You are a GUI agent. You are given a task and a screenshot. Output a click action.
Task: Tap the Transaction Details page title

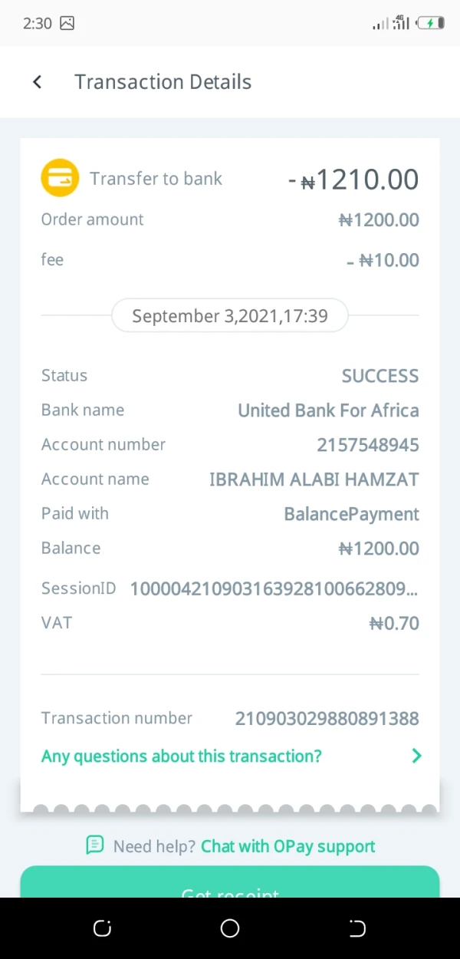click(x=163, y=82)
